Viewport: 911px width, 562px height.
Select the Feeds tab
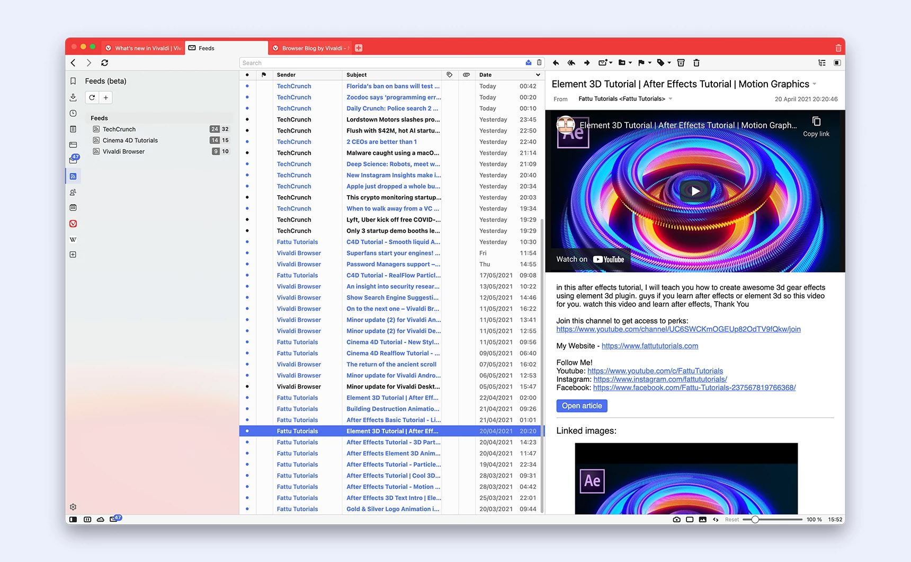coord(226,48)
